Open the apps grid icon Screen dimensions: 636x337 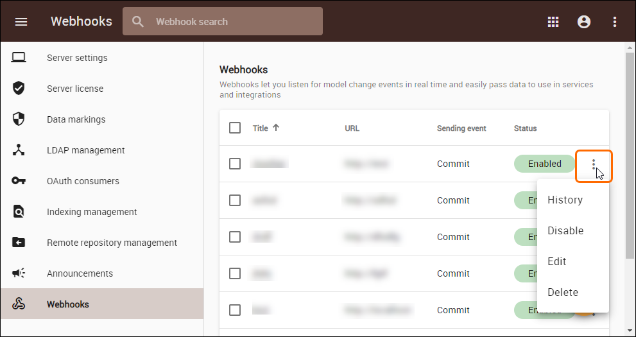pyautogui.click(x=553, y=22)
